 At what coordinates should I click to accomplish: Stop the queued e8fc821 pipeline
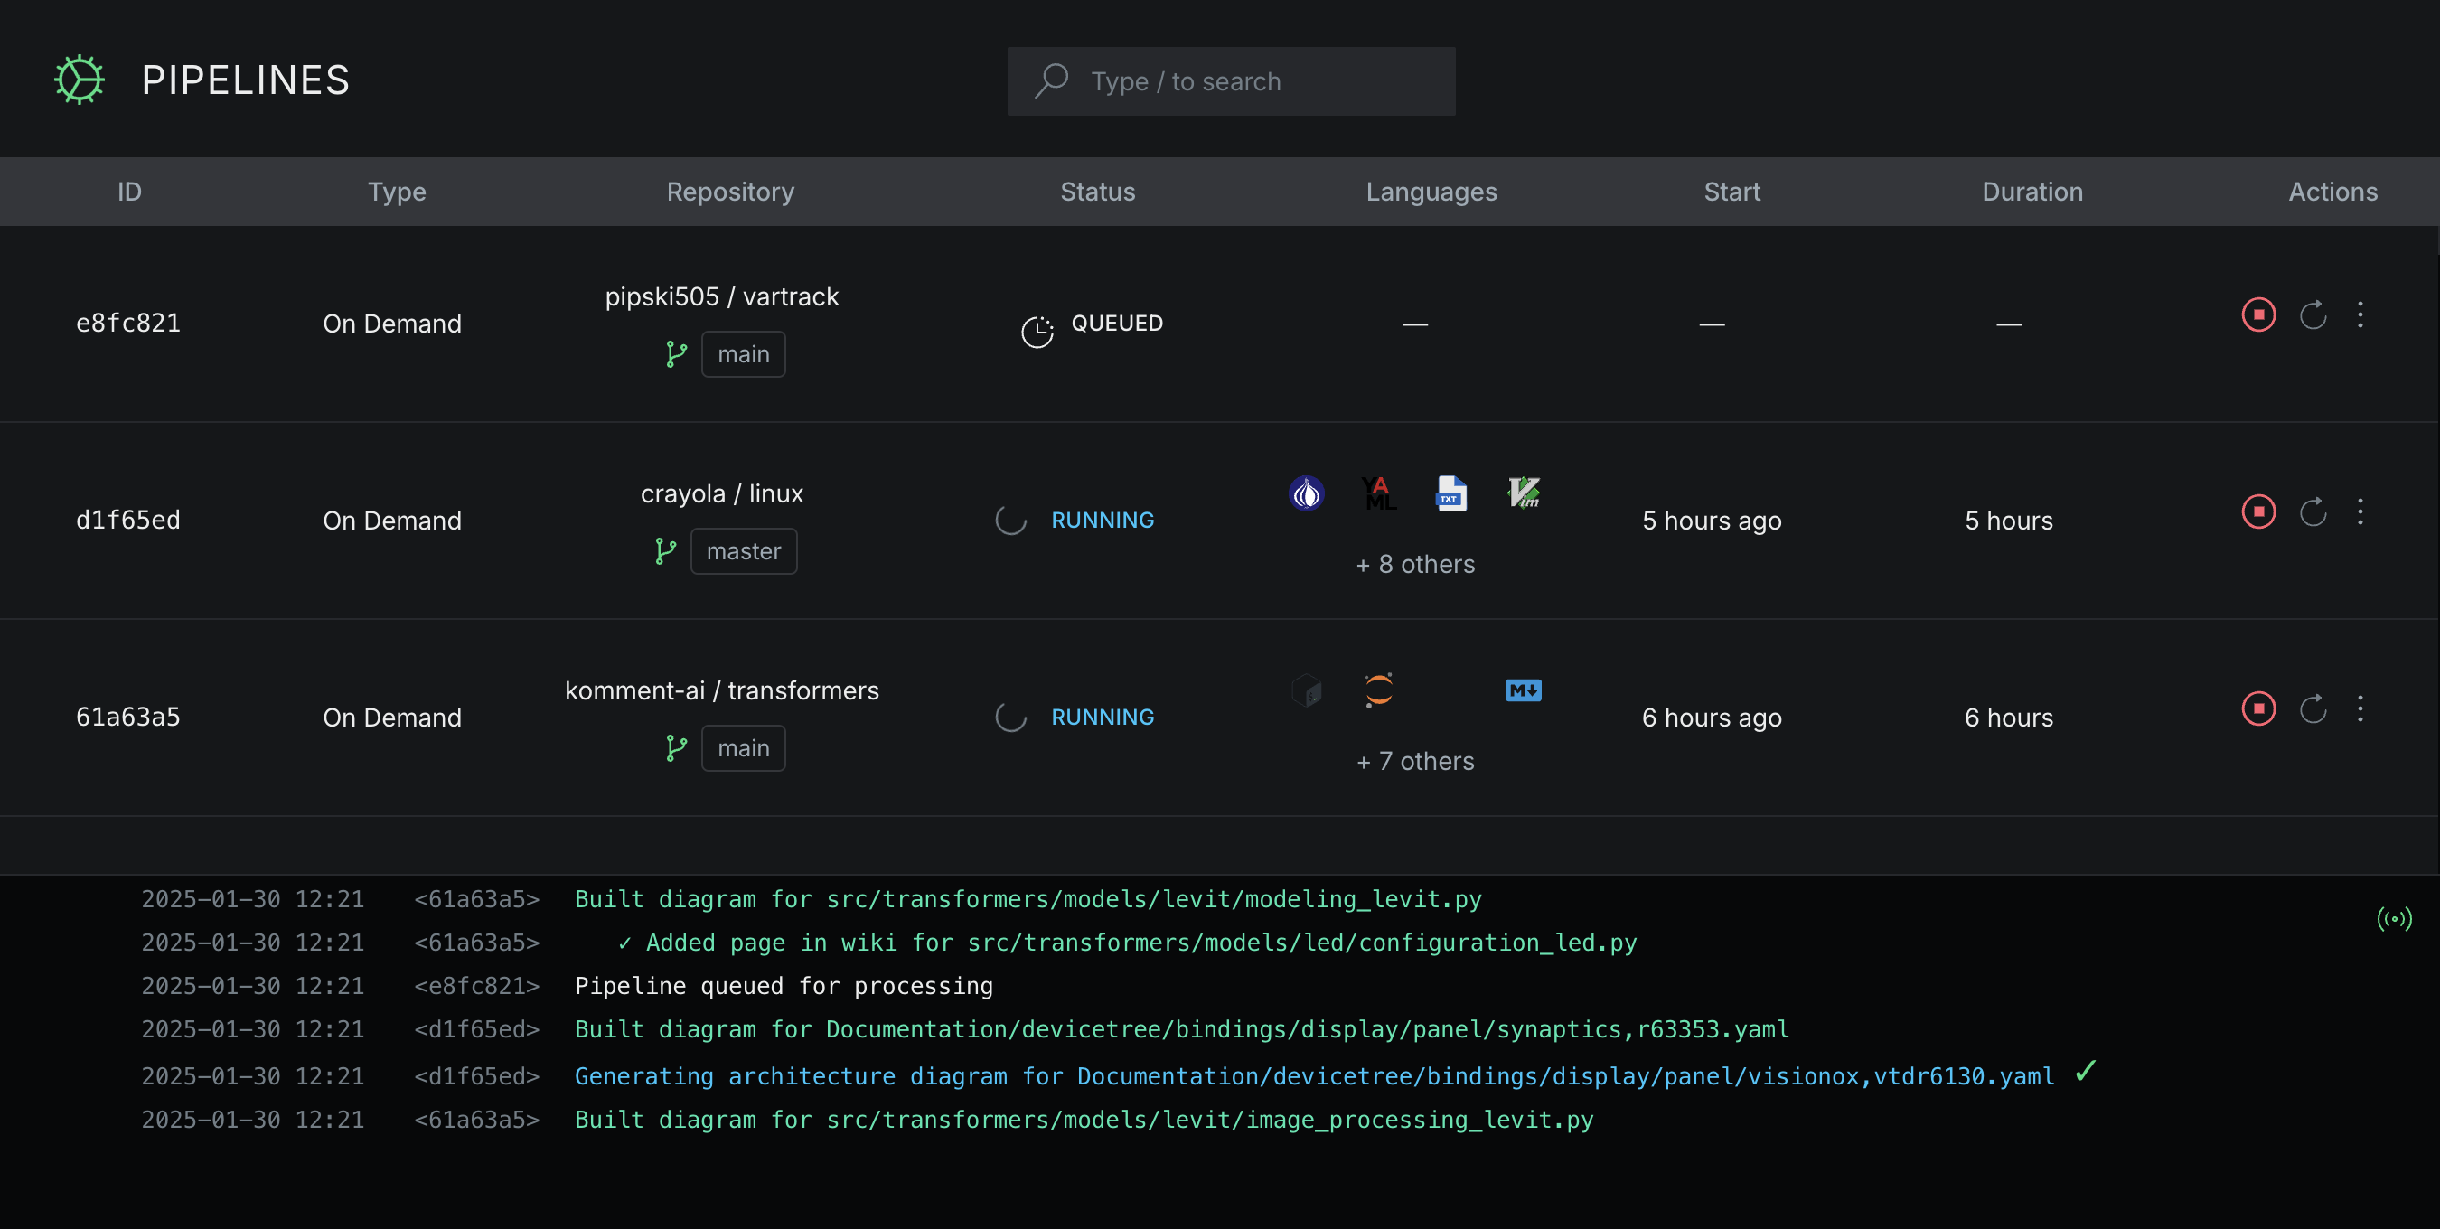tap(2258, 314)
